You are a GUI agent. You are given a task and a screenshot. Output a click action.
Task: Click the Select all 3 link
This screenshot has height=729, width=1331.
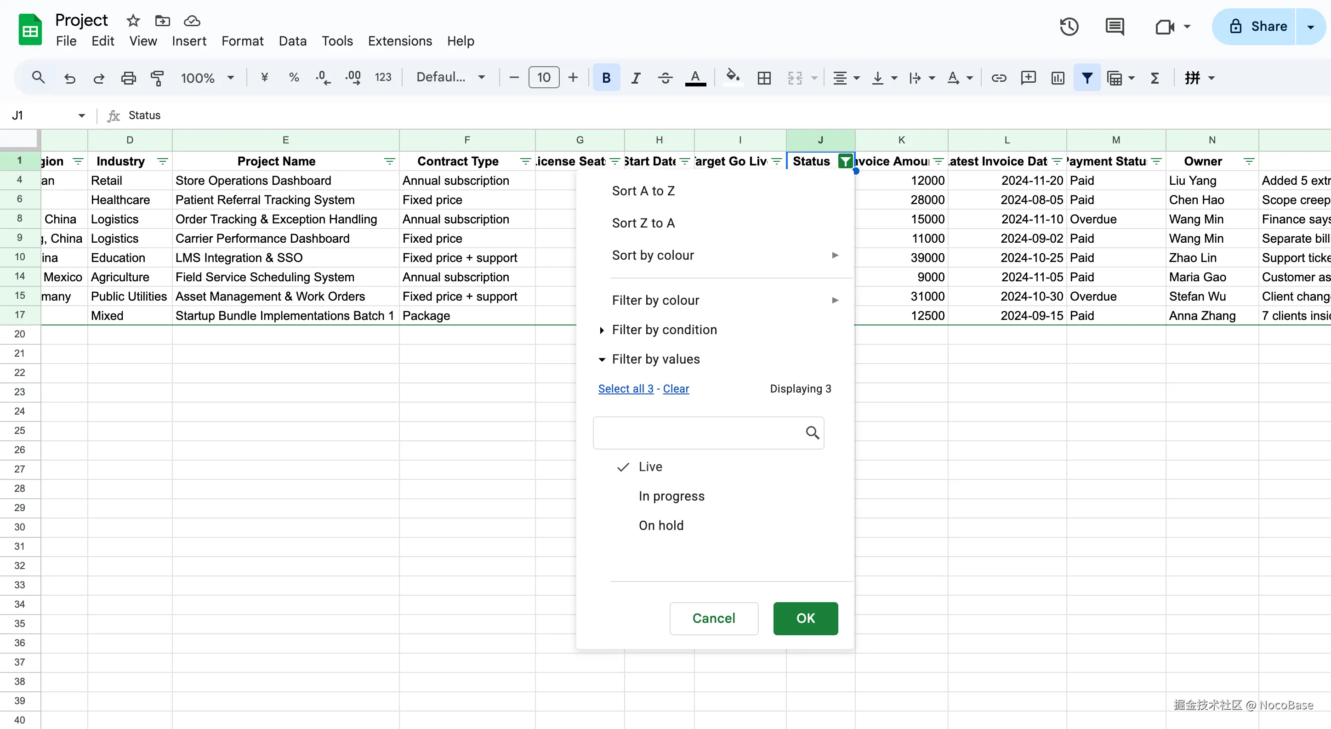pyautogui.click(x=626, y=389)
